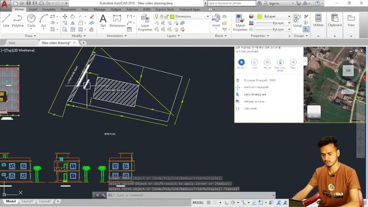Insert a Table from Annotation panel
The image size is (368, 207).
coord(129,29)
